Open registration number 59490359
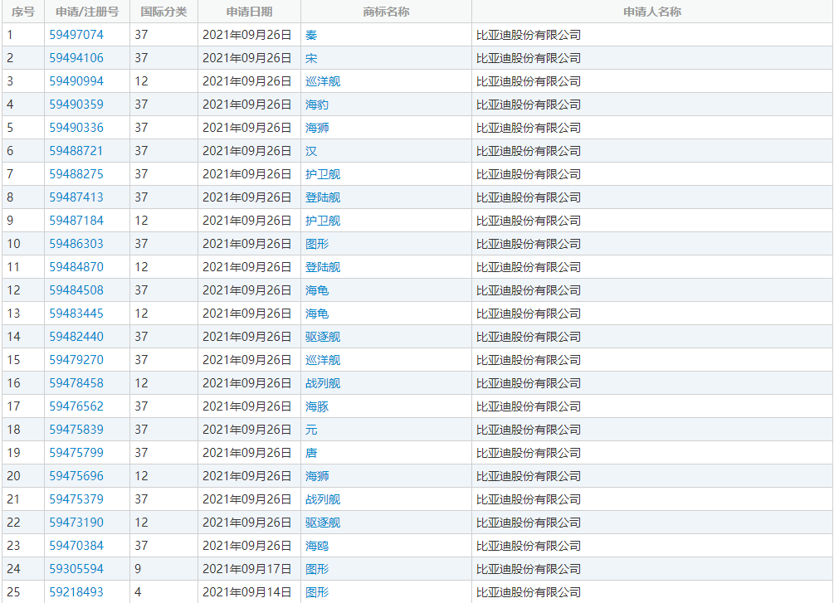 click(76, 105)
